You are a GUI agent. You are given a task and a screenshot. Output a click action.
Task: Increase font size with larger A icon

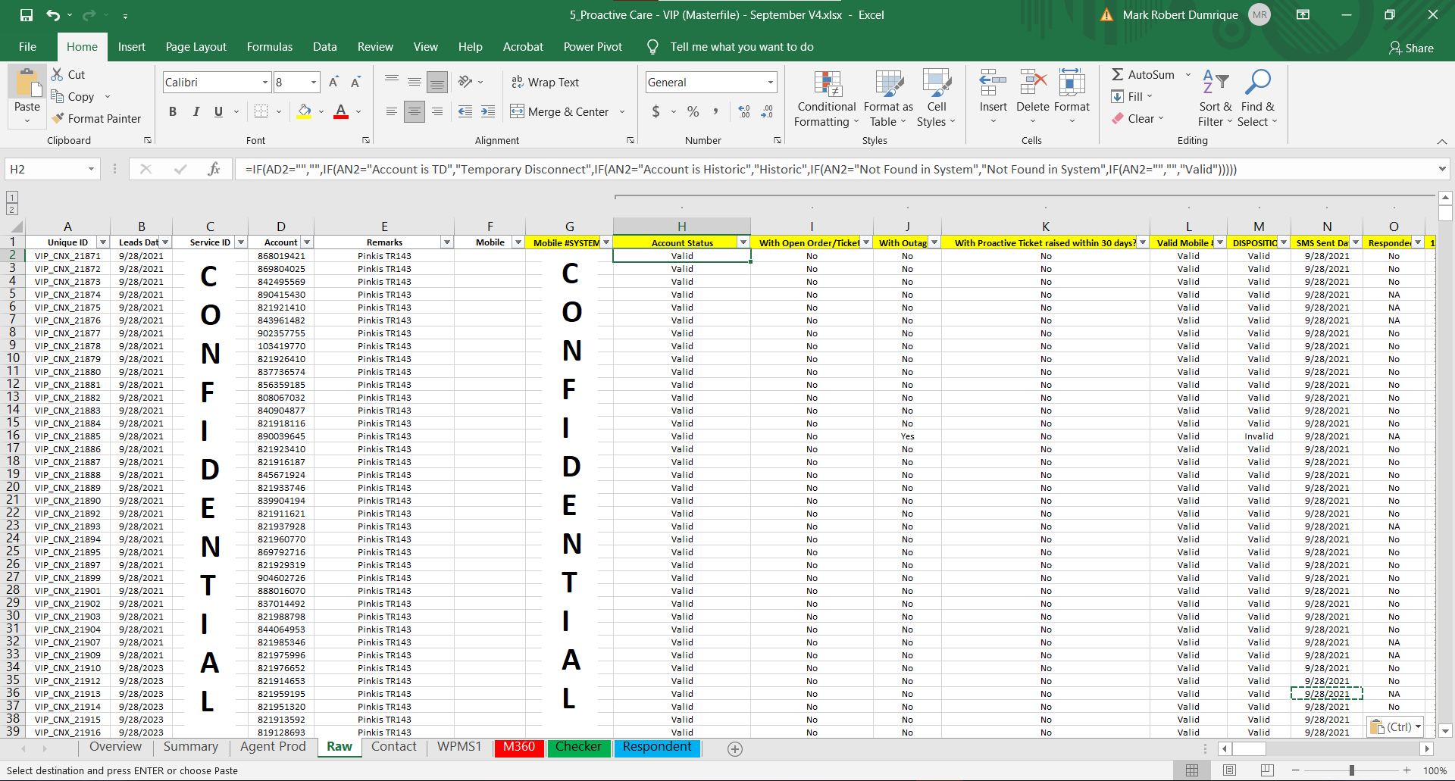tap(333, 82)
